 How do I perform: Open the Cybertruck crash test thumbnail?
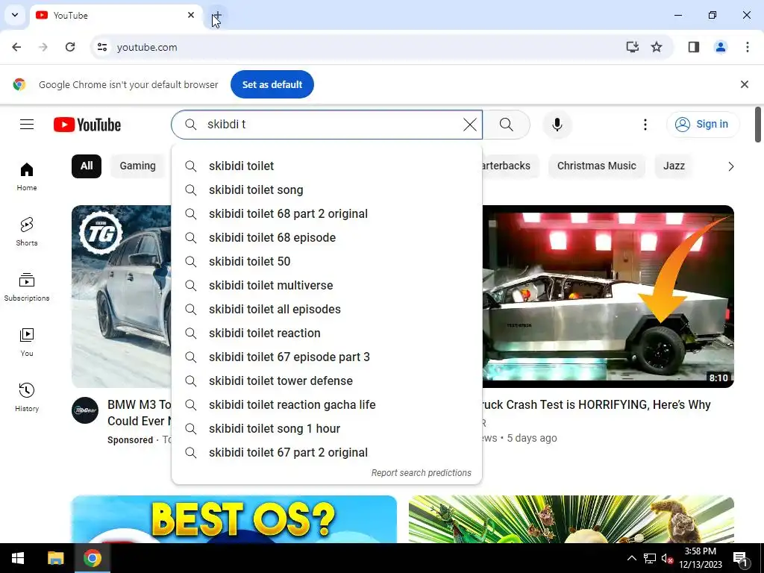608,296
